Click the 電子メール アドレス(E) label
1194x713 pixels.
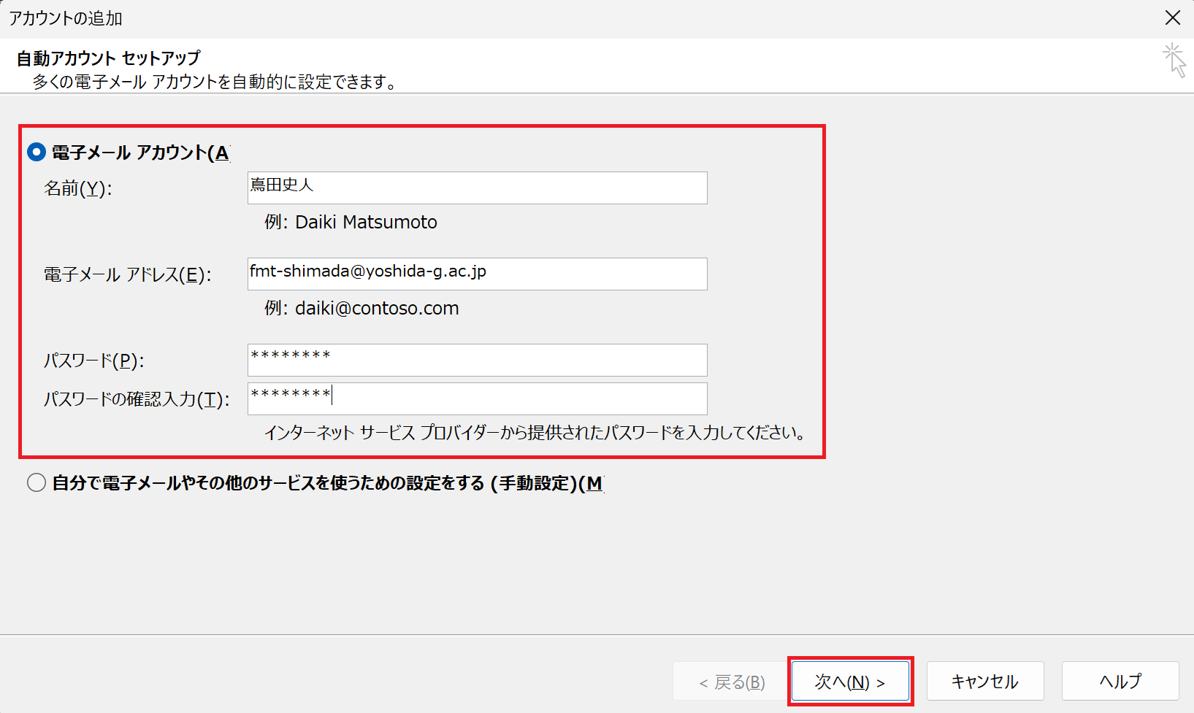tap(127, 274)
